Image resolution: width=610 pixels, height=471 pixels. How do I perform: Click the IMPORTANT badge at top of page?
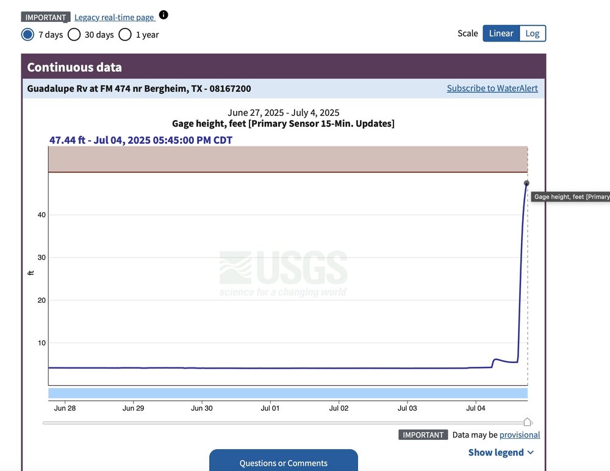[46, 17]
